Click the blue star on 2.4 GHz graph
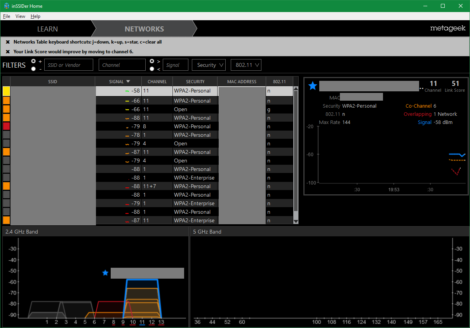Image resolution: width=470 pixels, height=328 pixels. [105, 273]
